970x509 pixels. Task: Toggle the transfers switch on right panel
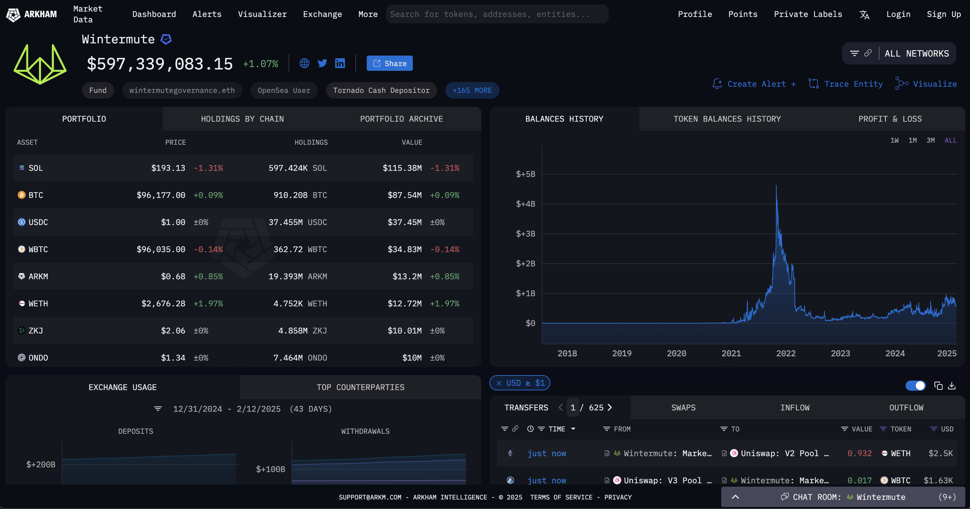coord(915,386)
